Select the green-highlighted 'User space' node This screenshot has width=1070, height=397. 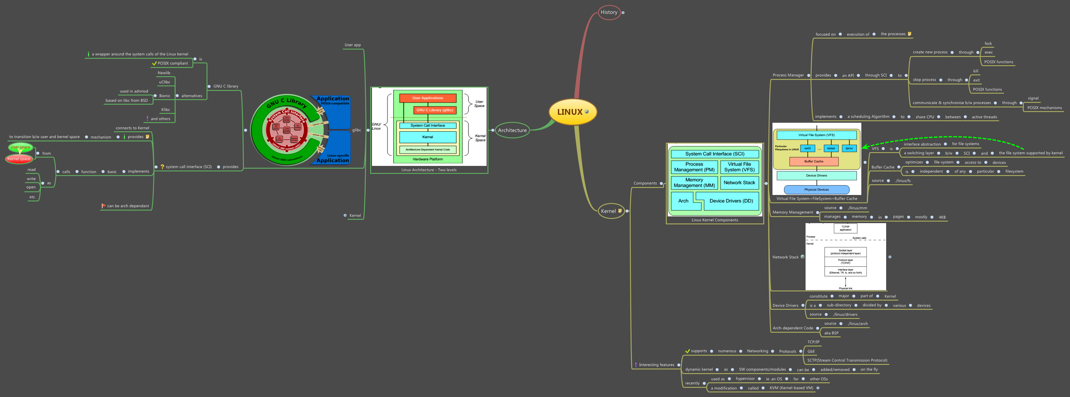(x=20, y=147)
